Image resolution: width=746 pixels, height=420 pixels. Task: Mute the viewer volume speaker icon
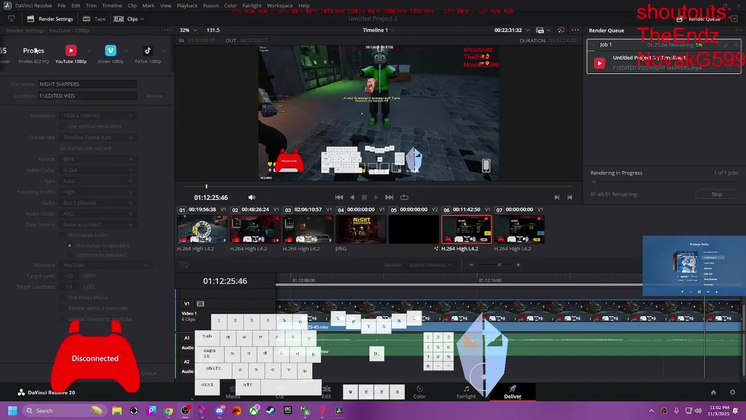coord(252,197)
